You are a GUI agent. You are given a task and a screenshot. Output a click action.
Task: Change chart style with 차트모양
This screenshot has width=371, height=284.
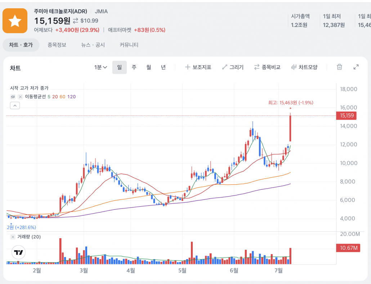[304, 67]
